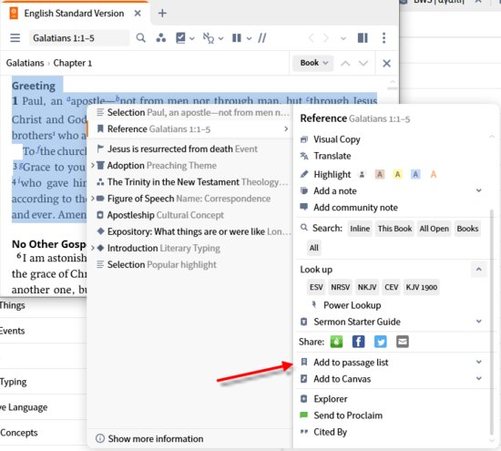Screen dimensions: 501x451
Task: Choose Expository: What things are or were like
Action: (189, 231)
